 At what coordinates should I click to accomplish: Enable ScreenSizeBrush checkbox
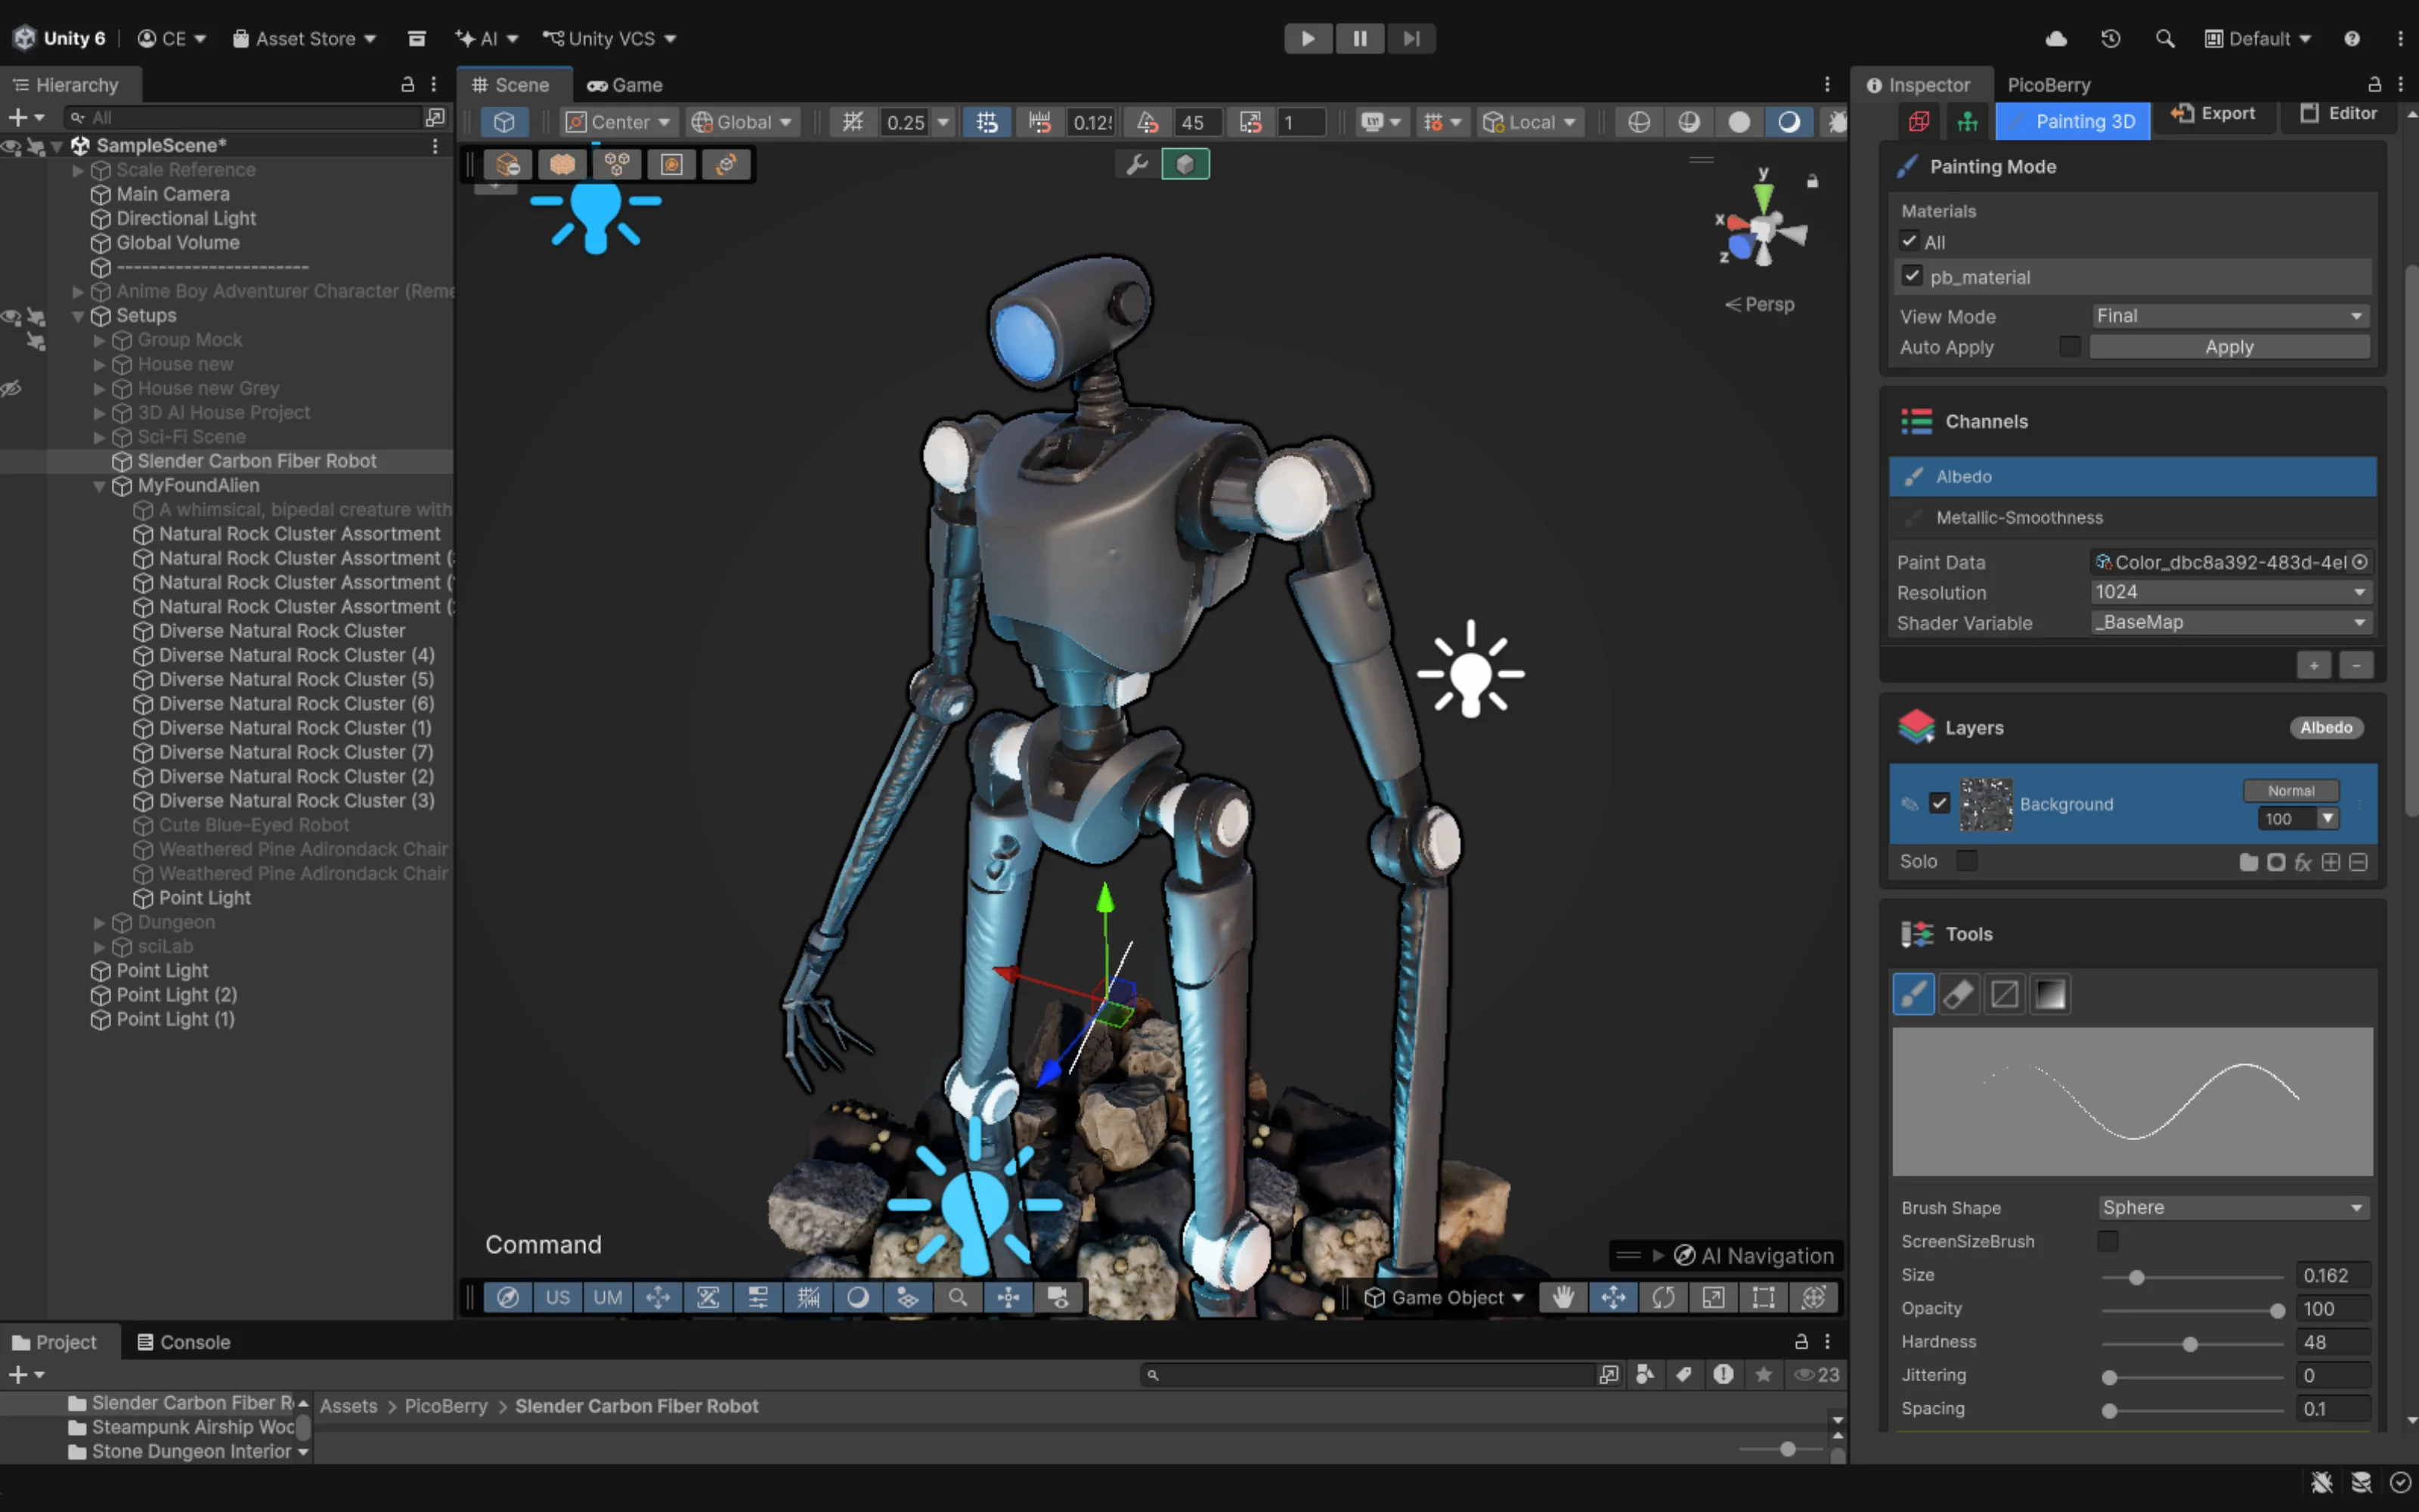click(x=2107, y=1240)
